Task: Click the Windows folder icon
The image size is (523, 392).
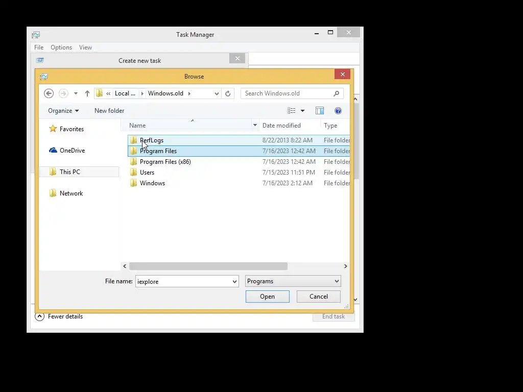Action: click(x=133, y=183)
